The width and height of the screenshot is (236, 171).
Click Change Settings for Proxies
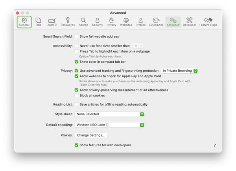[91, 135]
